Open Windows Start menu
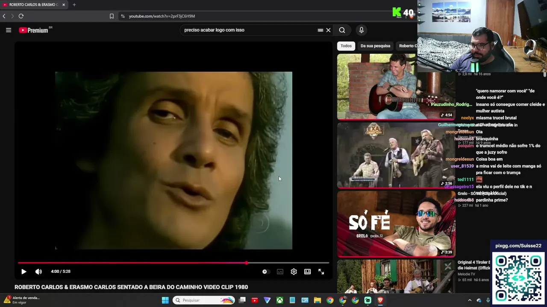This screenshot has height=307, width=547. [x=165, y=300]
